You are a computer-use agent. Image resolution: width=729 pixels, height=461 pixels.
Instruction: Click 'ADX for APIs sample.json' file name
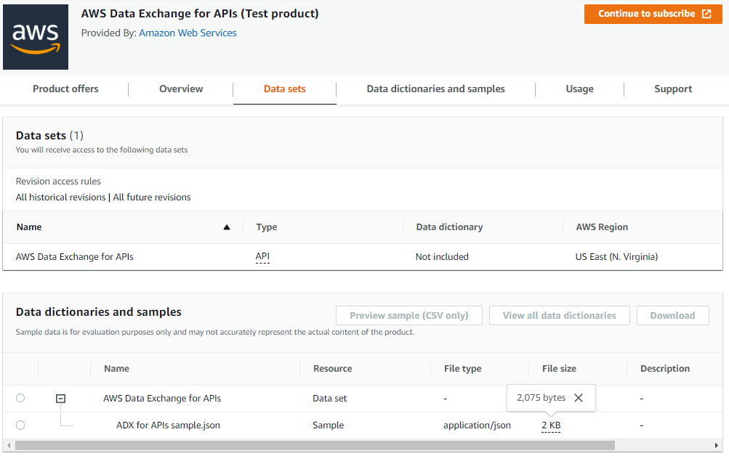click(168, 425)
